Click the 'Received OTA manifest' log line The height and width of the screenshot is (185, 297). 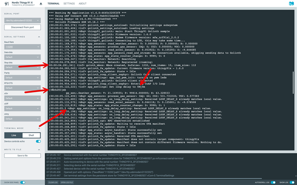(x=99, y=136)
